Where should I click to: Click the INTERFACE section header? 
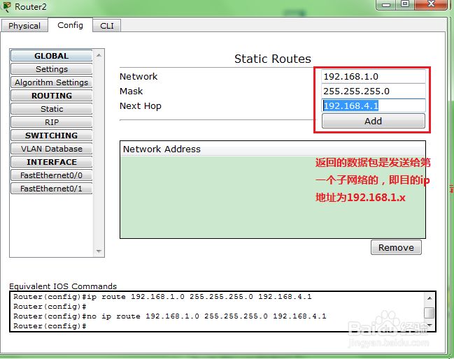tap(52, 162)
